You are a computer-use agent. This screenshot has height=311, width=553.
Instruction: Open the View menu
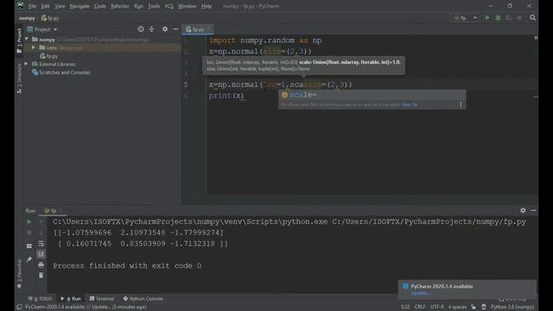tap(60, 6)
